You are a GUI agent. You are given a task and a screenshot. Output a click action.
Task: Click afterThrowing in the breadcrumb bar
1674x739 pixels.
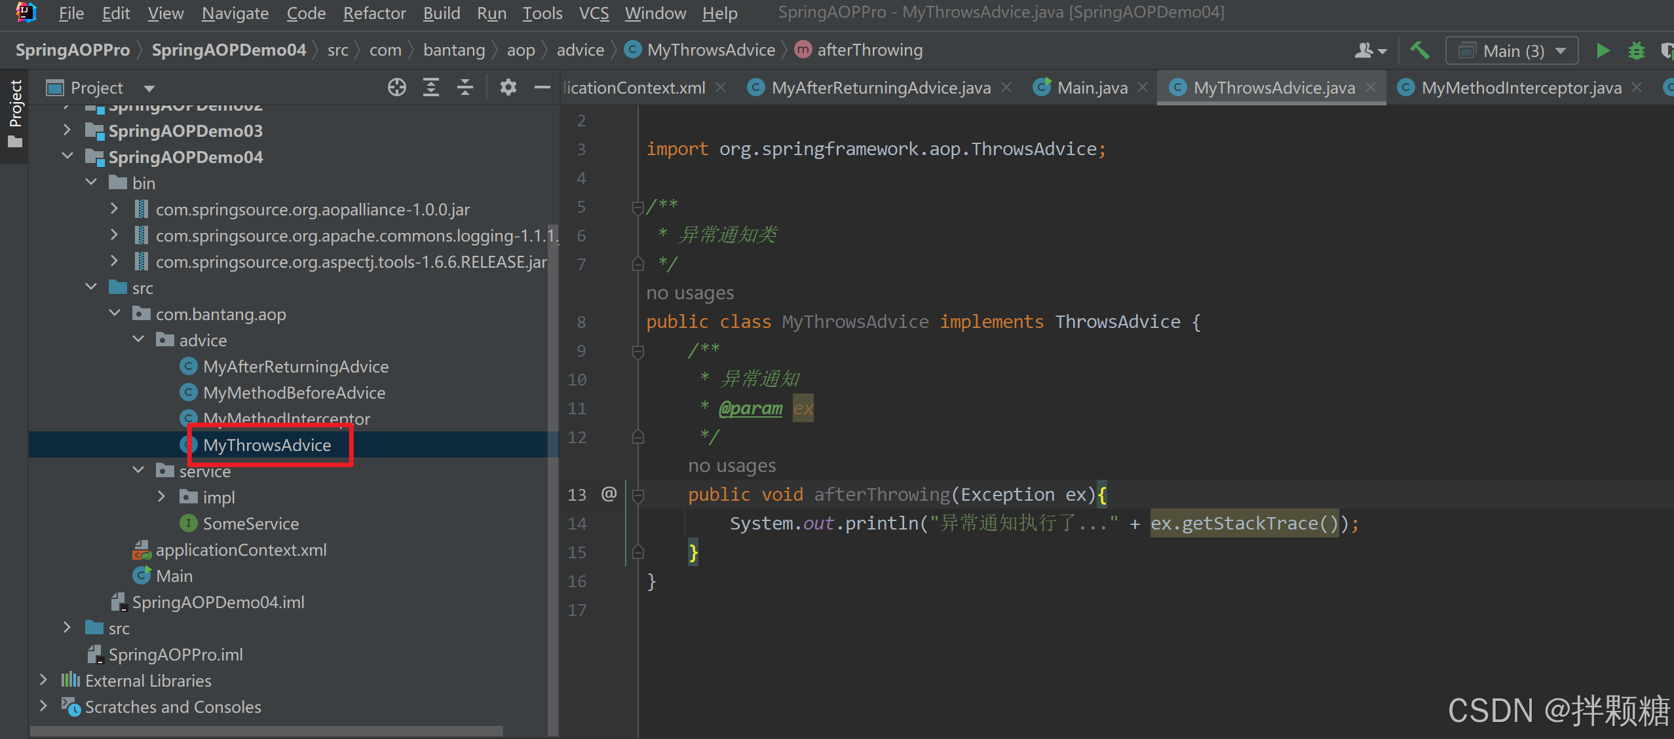pyautogui.click(x=869, y=50)
